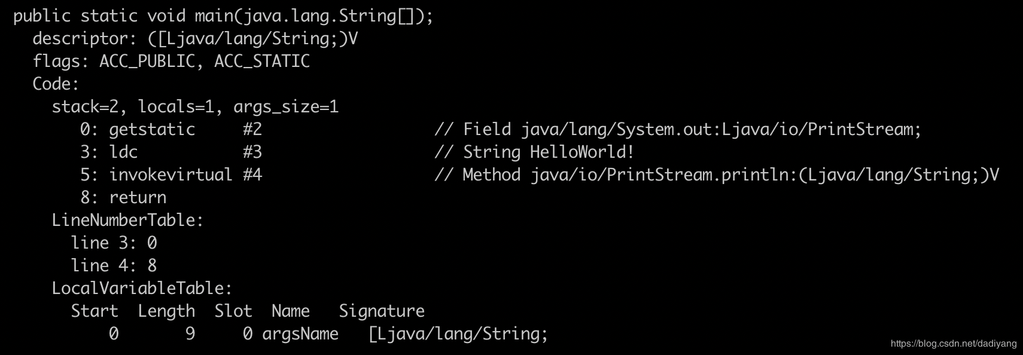Click the stack=2 text
Screen dimensions: 1023x355
coord(90,107)
